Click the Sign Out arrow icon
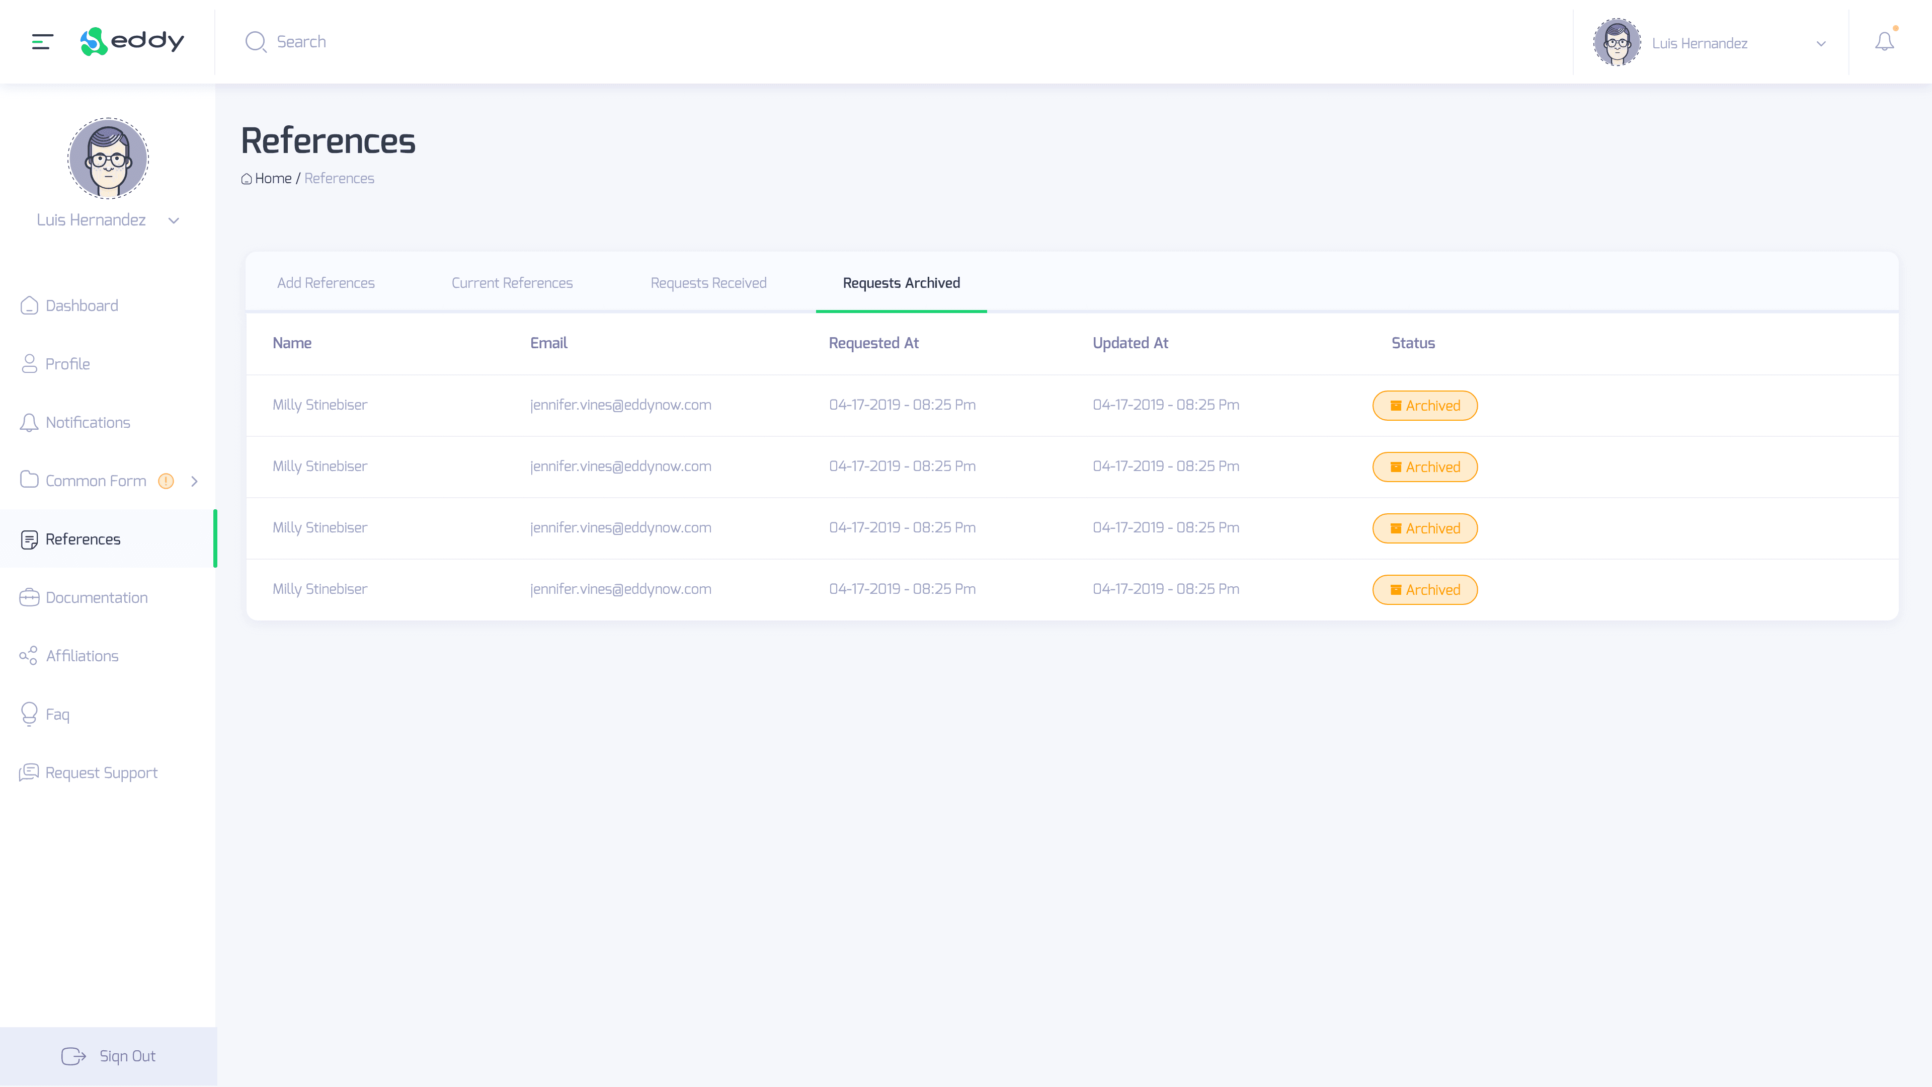The height and width of the screenshot is (1087, 1932). (73, 1055)
